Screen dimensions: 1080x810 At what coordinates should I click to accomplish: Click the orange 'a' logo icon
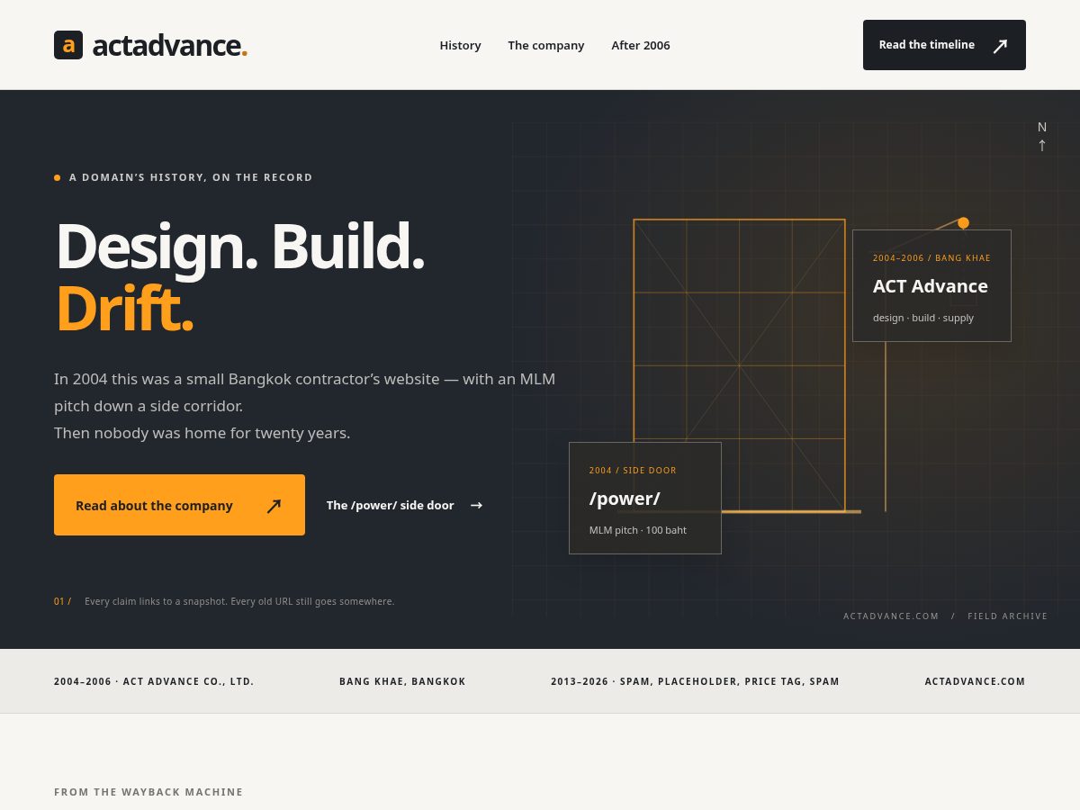(x=68, y=45)
